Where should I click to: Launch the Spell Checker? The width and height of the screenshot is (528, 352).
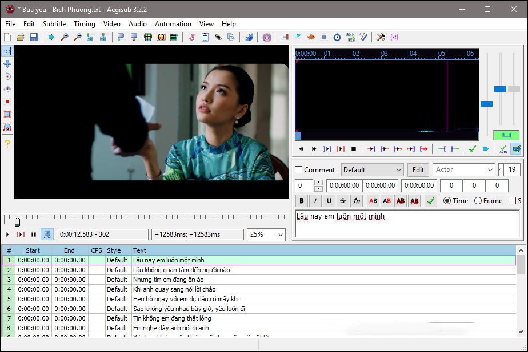(x=364, y=37)
